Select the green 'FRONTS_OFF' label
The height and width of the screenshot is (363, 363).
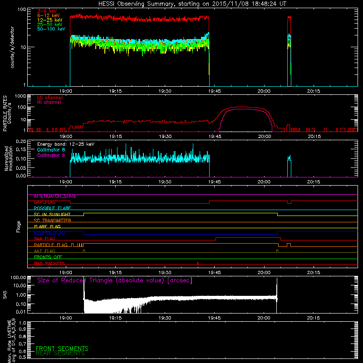click(48, 257)
